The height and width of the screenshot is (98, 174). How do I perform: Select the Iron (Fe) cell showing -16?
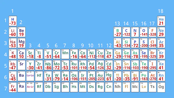click(x=74, y=54)
